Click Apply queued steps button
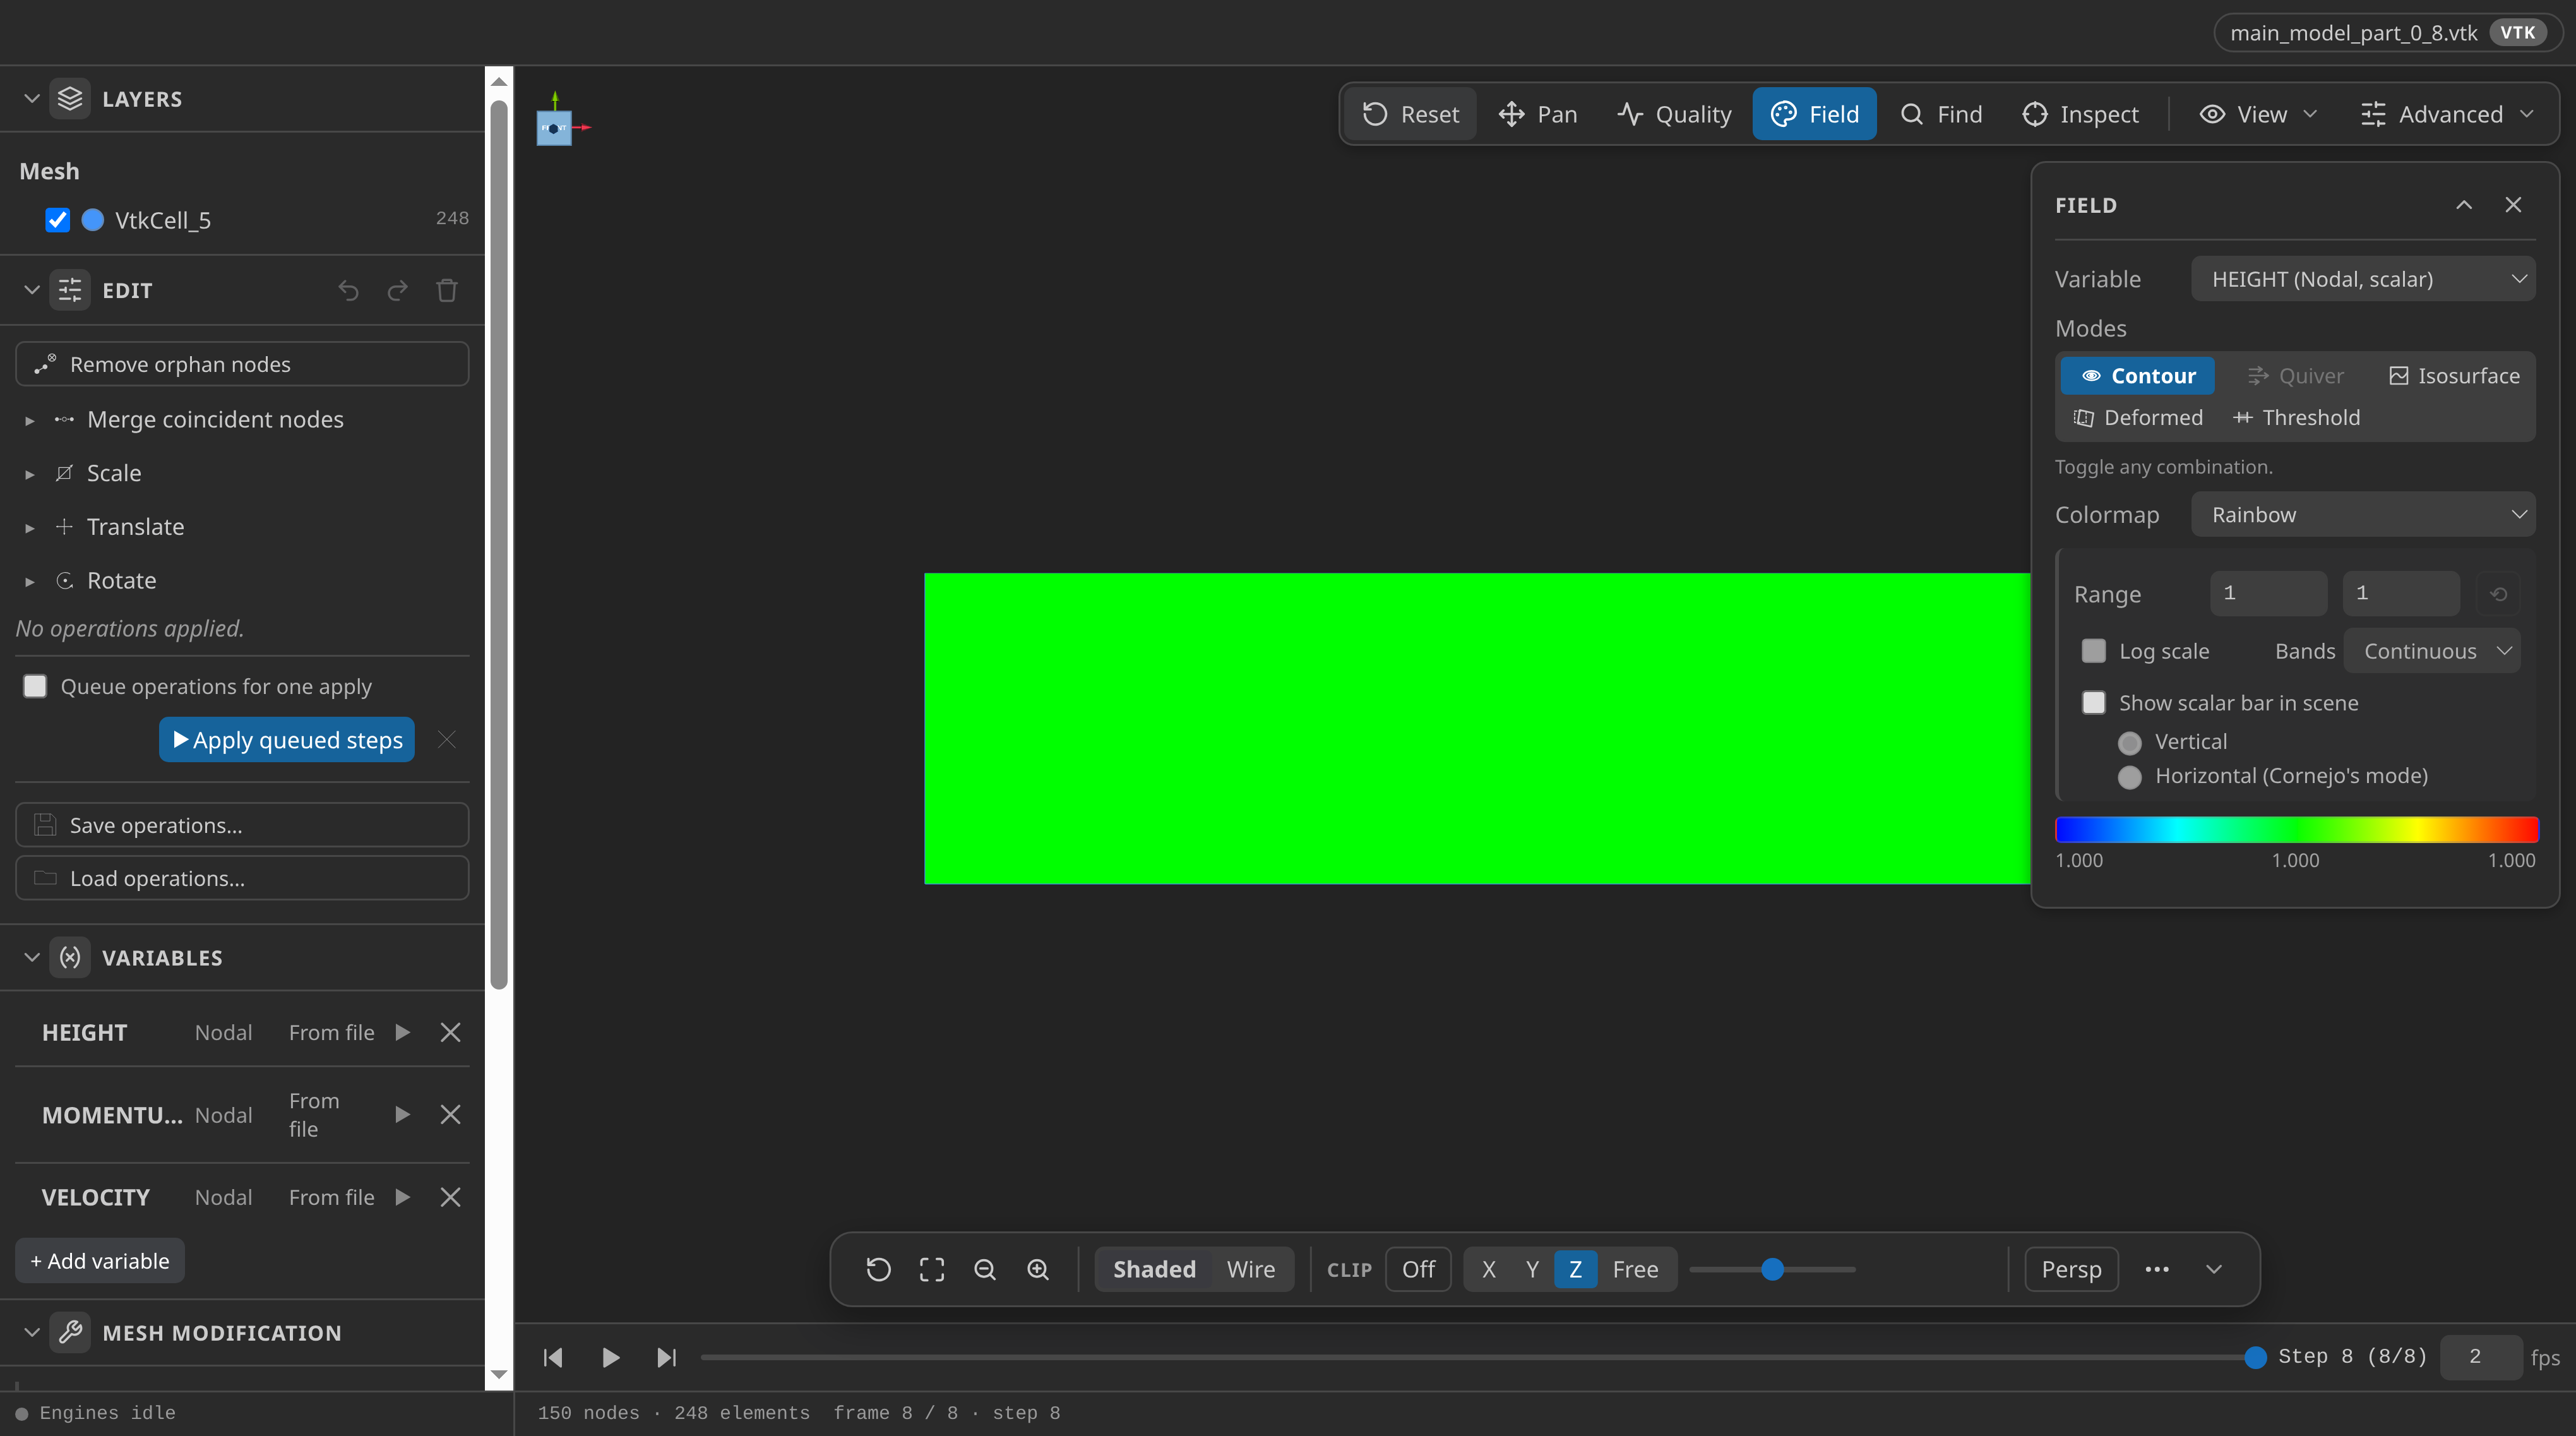2576x1436 pixels. (287, 739)
